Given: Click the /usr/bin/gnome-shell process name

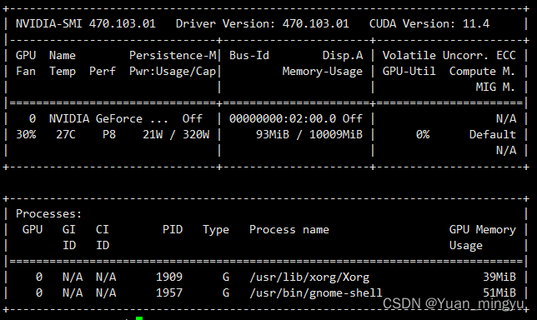Looking at the screenshot, I should click(316, 293).
